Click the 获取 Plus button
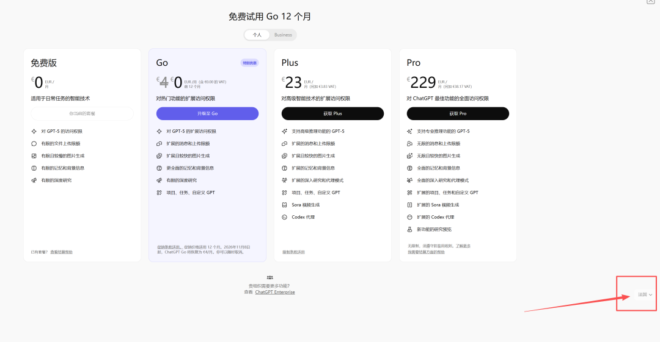The height and width of the screenshot is (342, 660). 332,113
